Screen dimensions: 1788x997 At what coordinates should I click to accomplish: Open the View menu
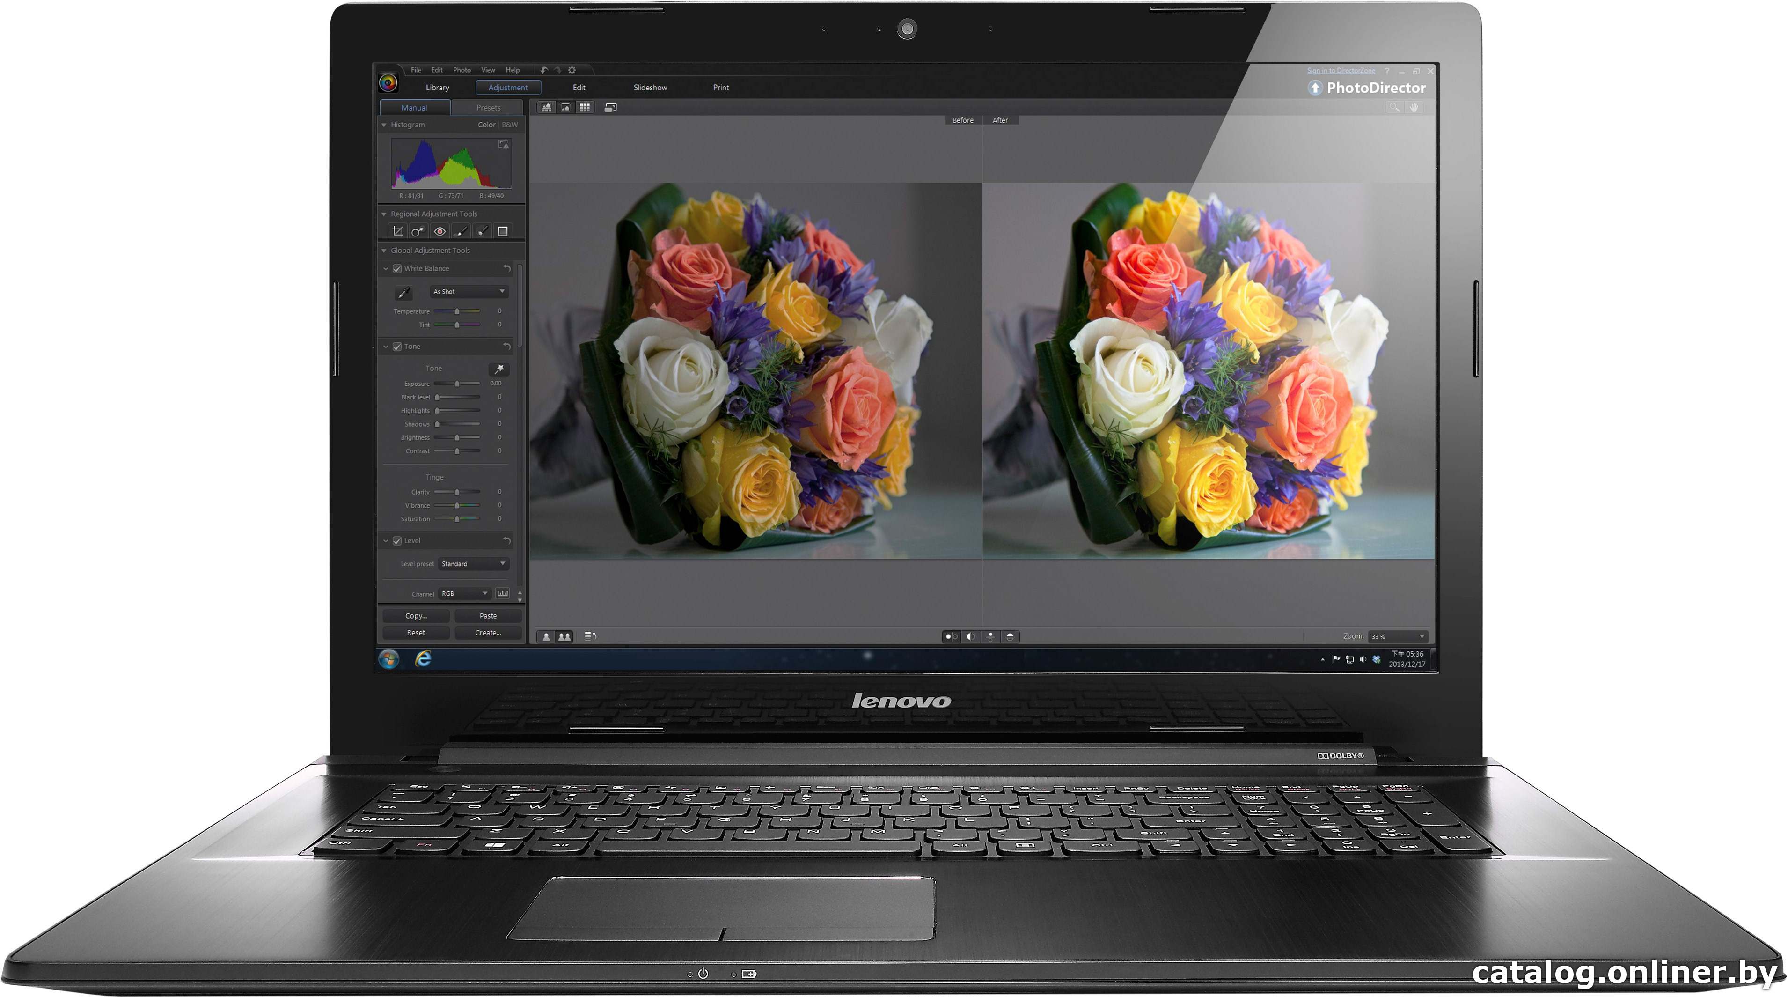click(488, 70)
